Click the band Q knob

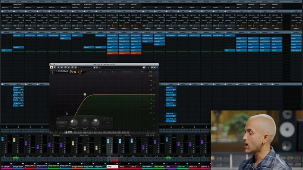pos(96,122)
